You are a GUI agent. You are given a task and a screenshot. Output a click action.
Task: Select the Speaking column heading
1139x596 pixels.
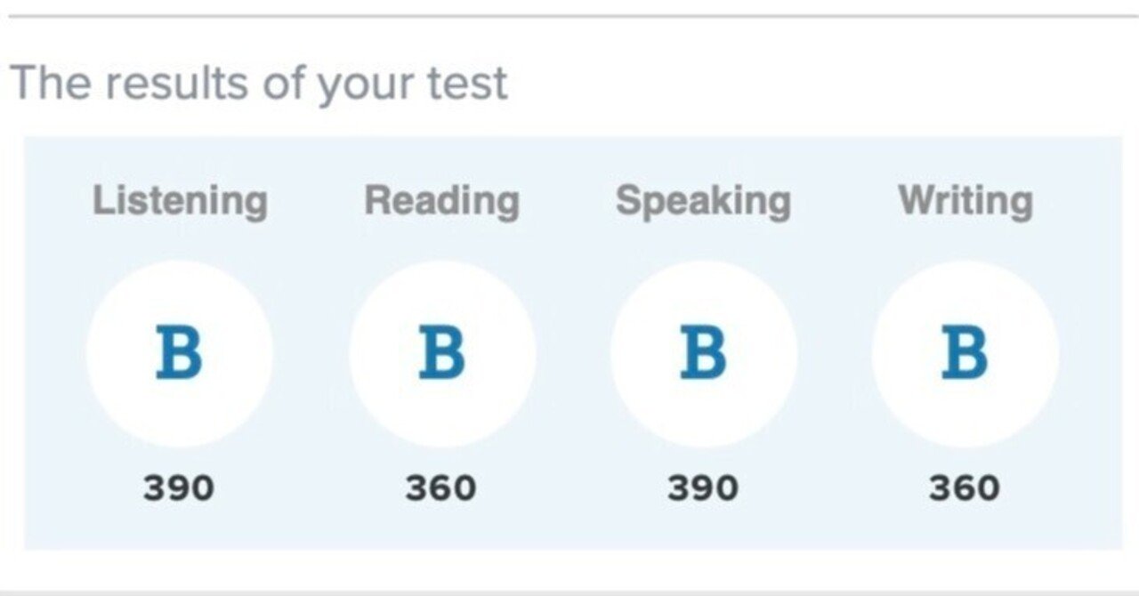[703, 200]
